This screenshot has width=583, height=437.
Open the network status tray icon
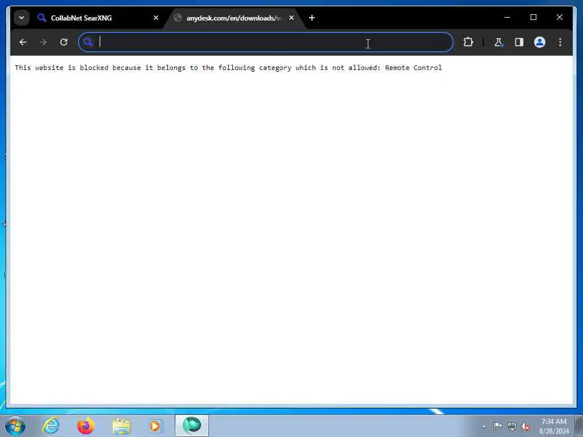[512, 427]
